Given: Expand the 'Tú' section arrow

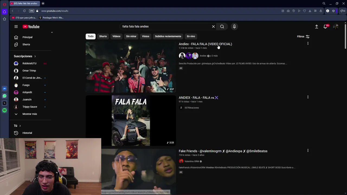Looking at the screenshot, I should (20, 126).
